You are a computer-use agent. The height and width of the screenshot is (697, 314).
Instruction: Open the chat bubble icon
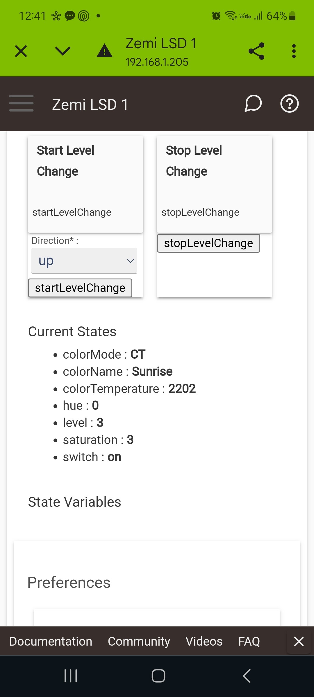point(253,103)
